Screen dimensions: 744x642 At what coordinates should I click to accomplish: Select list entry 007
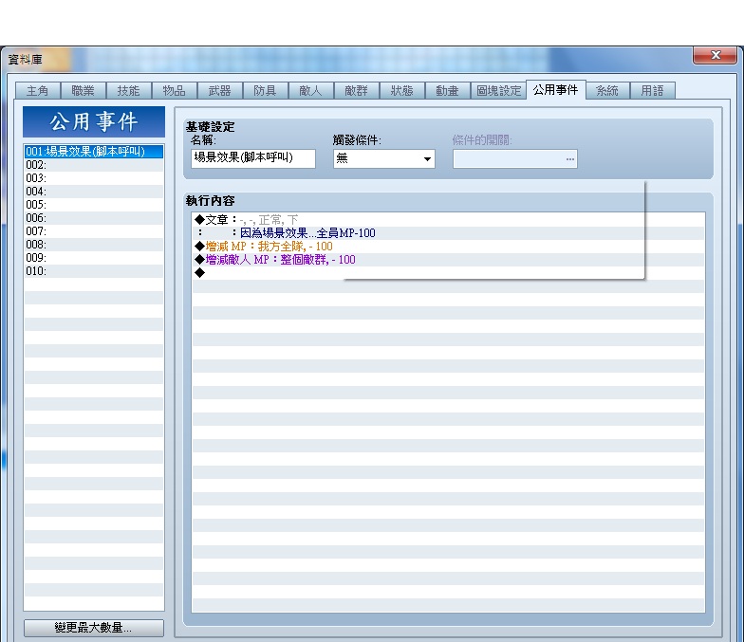tap(94, 231)
